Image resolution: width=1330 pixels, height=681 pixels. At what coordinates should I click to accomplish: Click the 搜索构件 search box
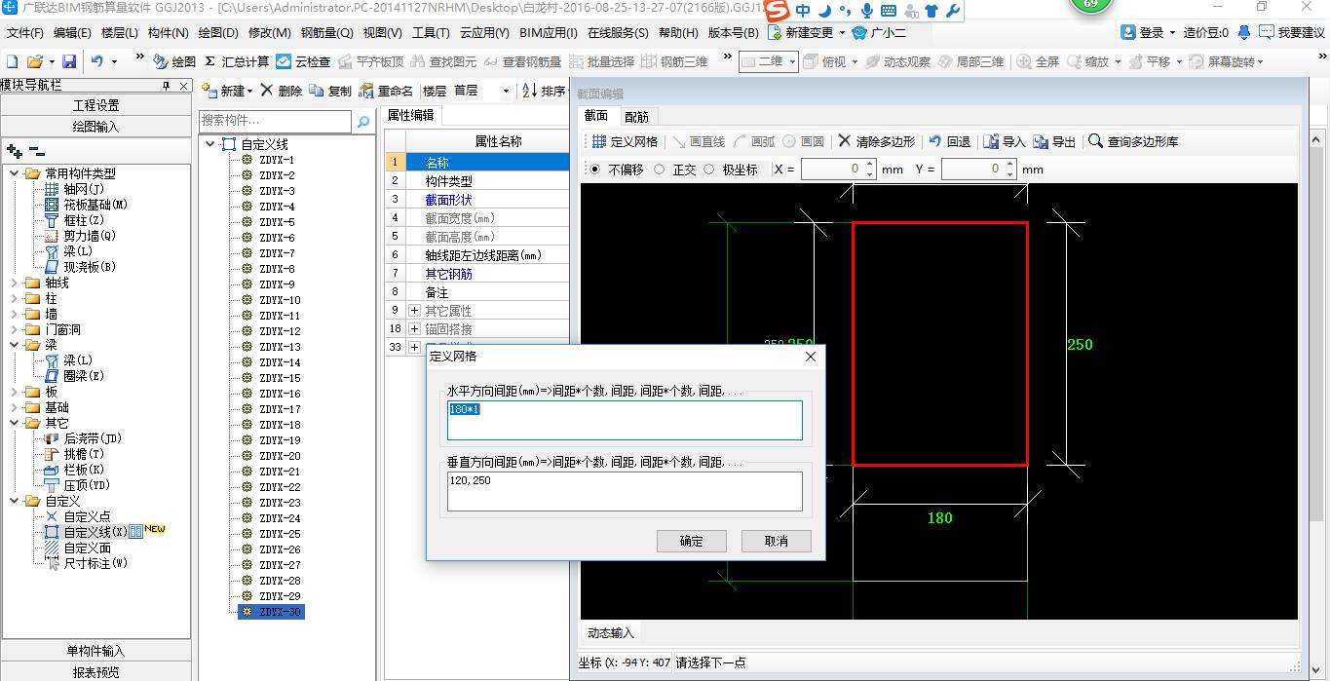coord(276,122)
